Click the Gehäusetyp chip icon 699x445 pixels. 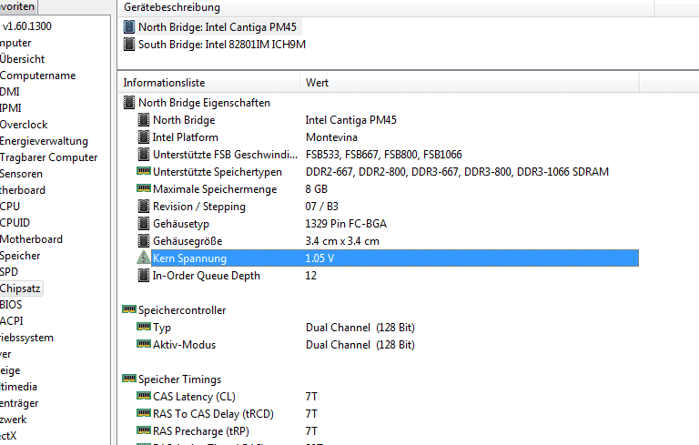coord(143,224)
